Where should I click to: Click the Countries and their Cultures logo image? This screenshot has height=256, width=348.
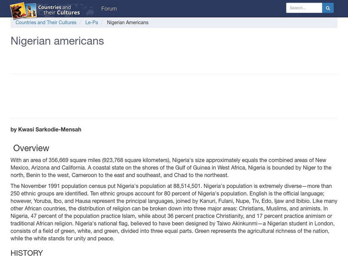[x=23, y=10]
